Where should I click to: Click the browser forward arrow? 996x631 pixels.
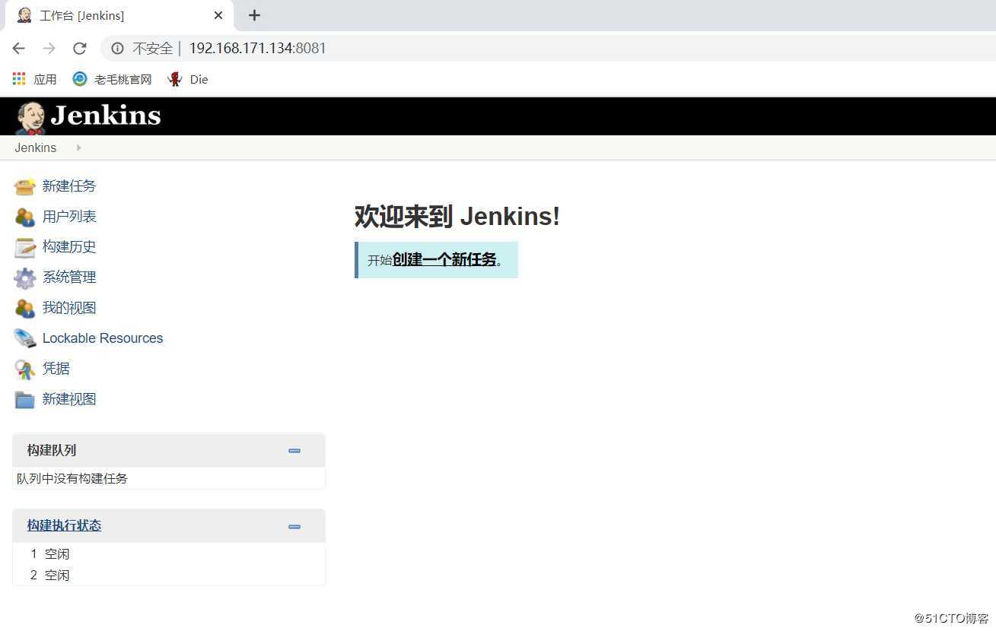point(49,49)
